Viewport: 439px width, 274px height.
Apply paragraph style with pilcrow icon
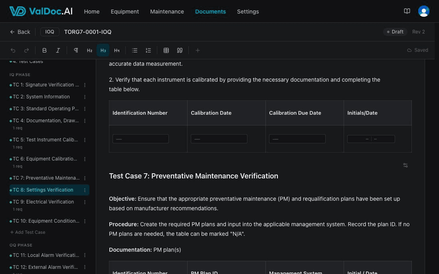pos(76,50)
